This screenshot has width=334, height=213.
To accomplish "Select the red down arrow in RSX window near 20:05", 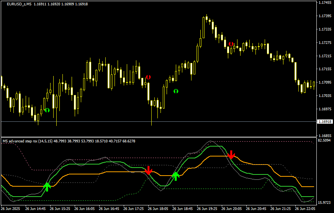I will 231,155.
